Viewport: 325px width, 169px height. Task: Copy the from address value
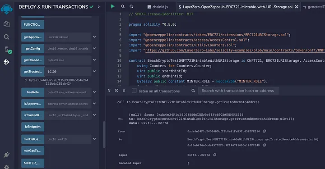(x=265, y=131)
